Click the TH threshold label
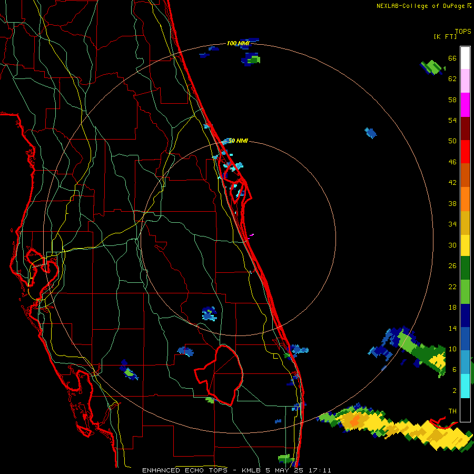This screenshot has height=474, width=474. pyautogui.click(x=452, y=411)
